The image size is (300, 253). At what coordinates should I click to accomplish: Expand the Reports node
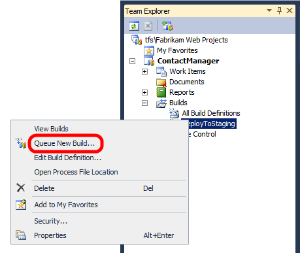pyautogui.click(x=144, y=92)
